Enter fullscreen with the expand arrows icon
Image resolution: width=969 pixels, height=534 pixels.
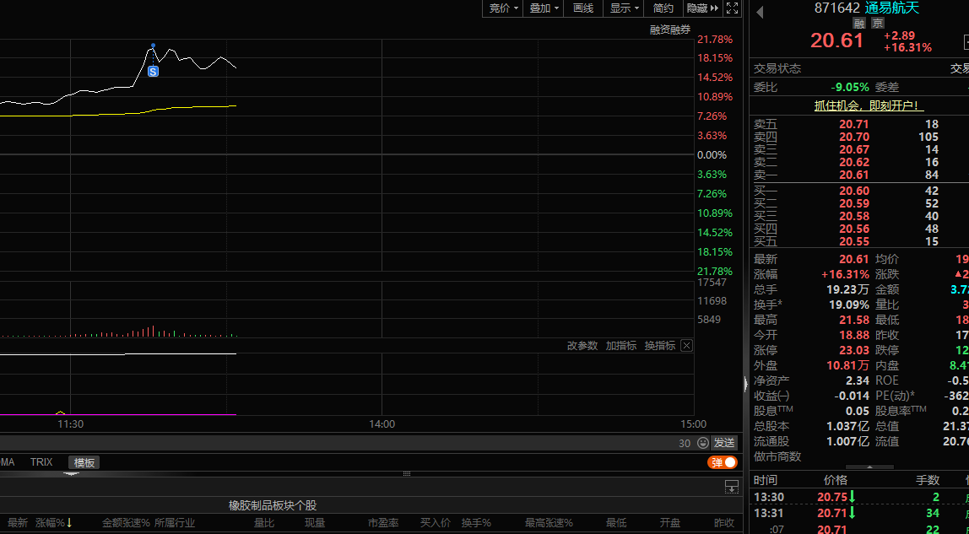pos(733,8)
